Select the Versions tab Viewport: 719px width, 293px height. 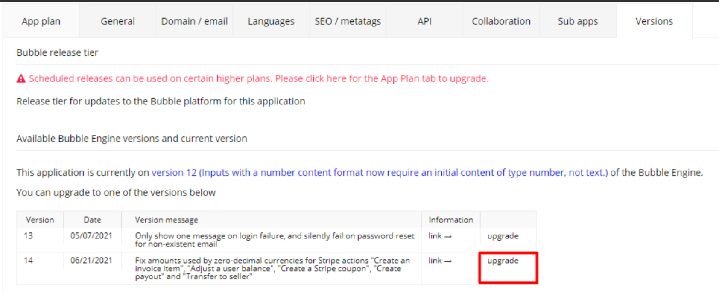(x=654, y=21)
